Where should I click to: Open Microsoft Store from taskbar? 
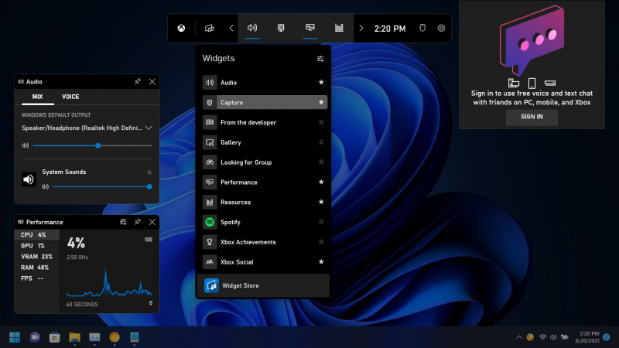pyautogui.click(x=54, y=337)
